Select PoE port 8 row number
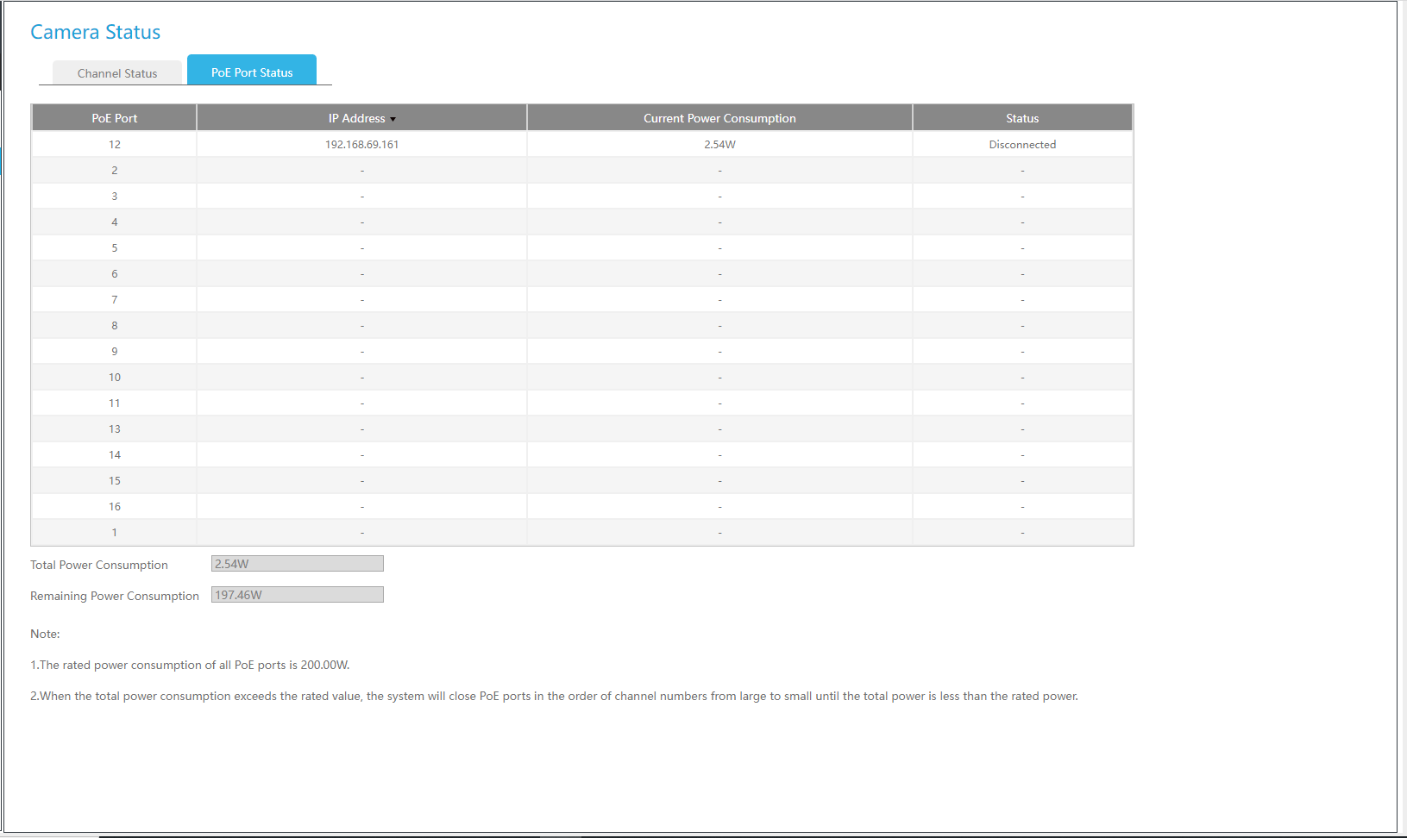This screenshot has width=1407, height=838. (x=115, y=326)
